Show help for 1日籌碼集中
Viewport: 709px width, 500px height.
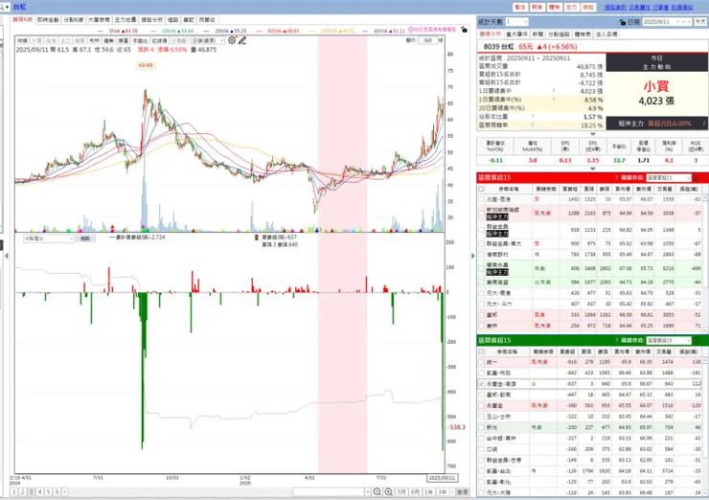[x=554, y=91]
